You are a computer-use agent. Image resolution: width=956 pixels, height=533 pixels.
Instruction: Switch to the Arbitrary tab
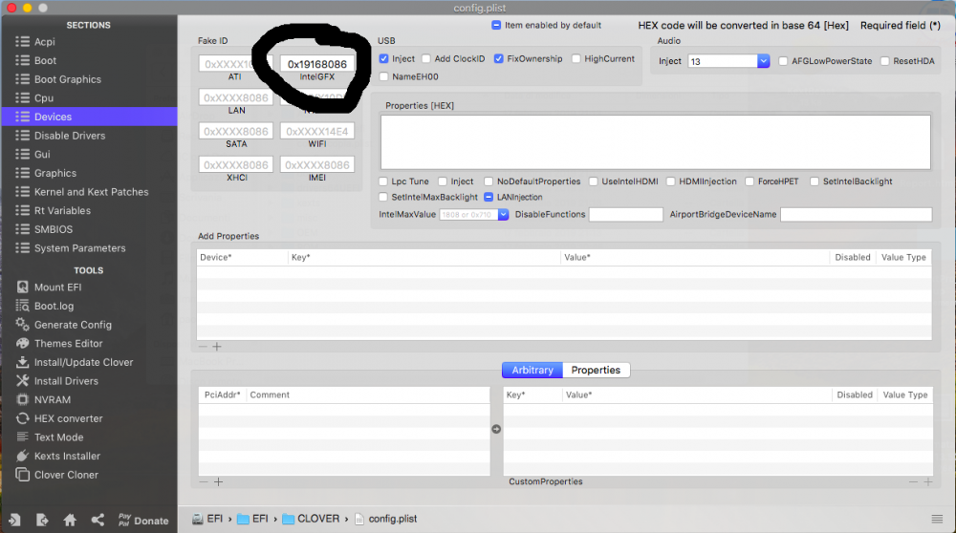coord(532,371)
